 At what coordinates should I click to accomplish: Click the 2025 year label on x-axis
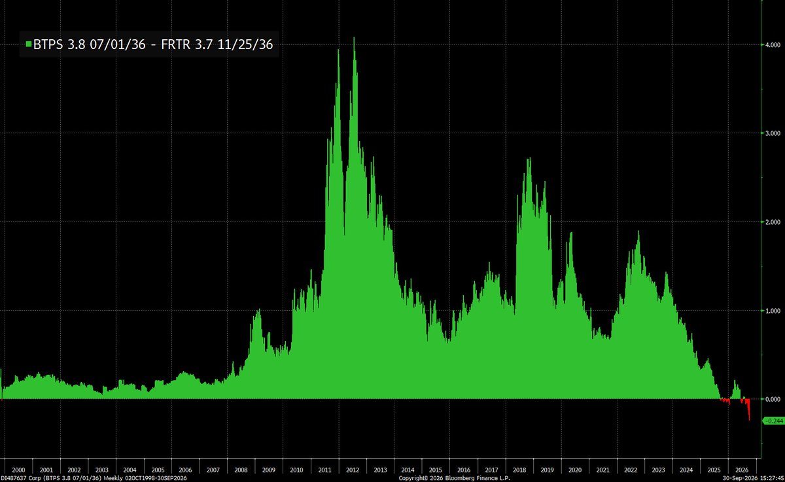coord(714,470)
